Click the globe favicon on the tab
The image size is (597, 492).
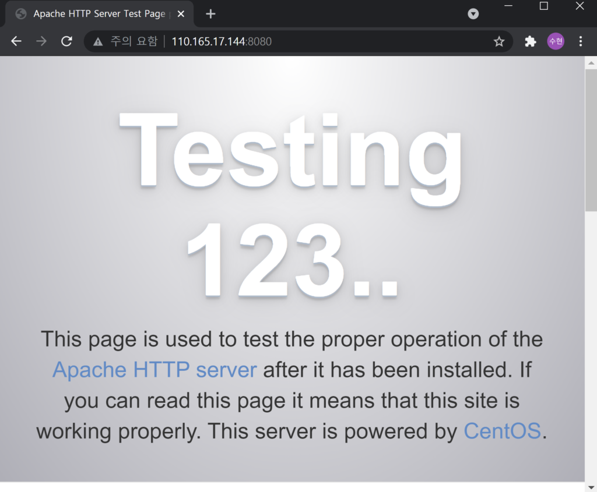(x=21, y=14)
